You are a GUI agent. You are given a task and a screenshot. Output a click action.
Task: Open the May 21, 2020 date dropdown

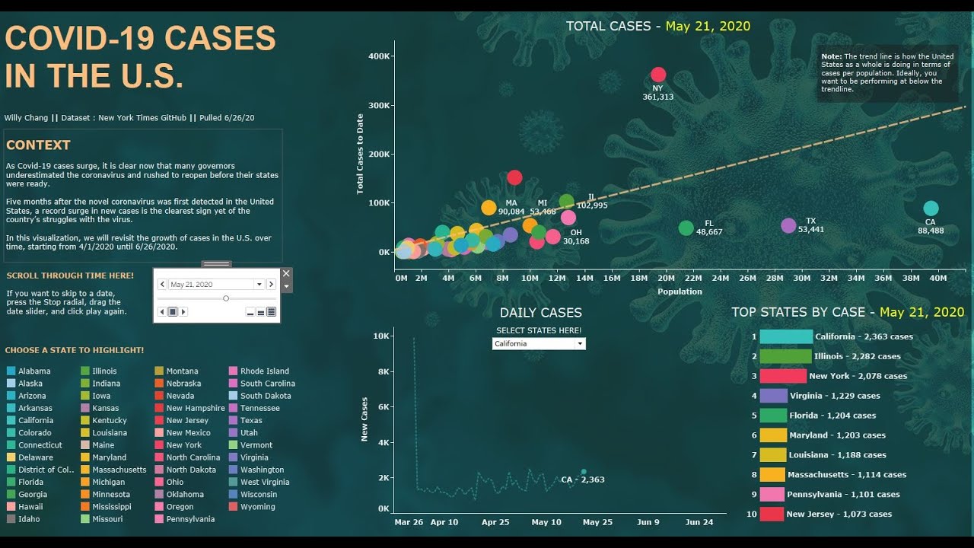(x=259, y=284)
